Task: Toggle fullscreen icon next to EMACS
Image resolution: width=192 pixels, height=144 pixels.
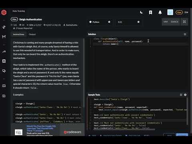Action: pyautogui.click(x=184, y=22)
